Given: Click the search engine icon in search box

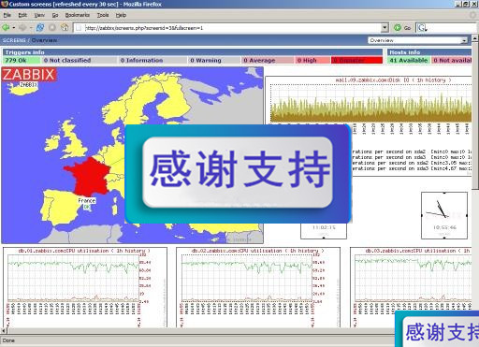Looking at the screenshot, I should (422, 28).
